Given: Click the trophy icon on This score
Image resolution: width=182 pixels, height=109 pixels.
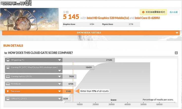Looking at the screenshot, I should (8, 91).
